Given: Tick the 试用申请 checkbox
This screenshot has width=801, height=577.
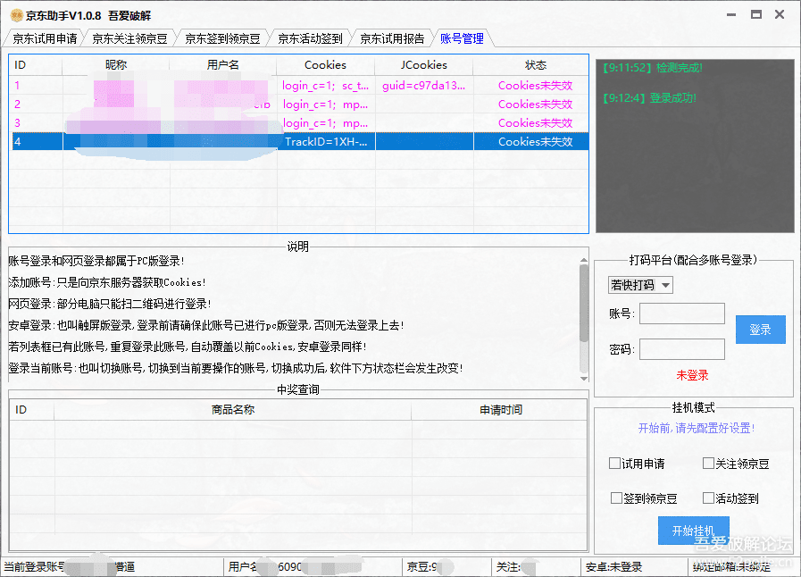Looking at the screenshot, I should click(x=615, y=464).
